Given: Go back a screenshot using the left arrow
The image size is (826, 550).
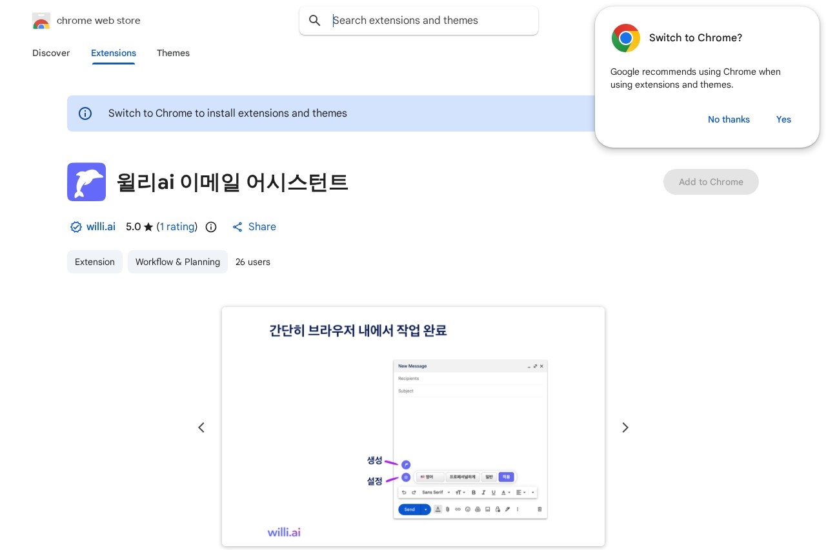Looking at the screenshot, I should coord(201,427).
